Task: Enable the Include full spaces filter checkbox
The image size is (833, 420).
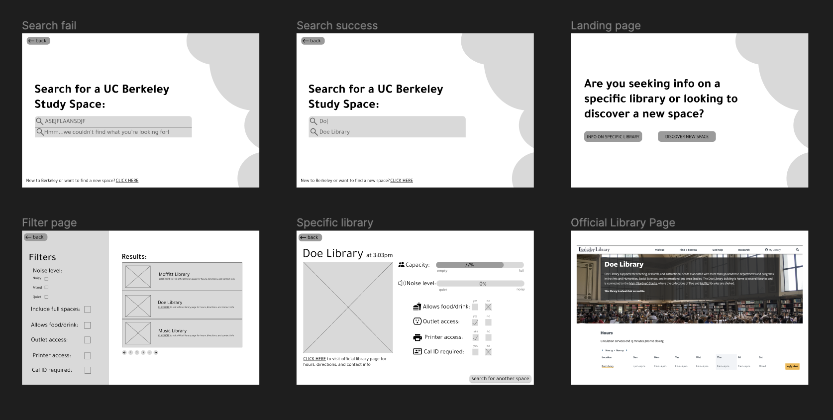Action: pyautogui.click(x=88, y=310)
